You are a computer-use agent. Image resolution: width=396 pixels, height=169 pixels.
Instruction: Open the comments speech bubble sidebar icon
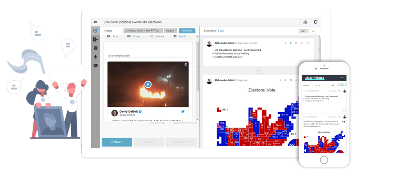[x=95, y=66]
